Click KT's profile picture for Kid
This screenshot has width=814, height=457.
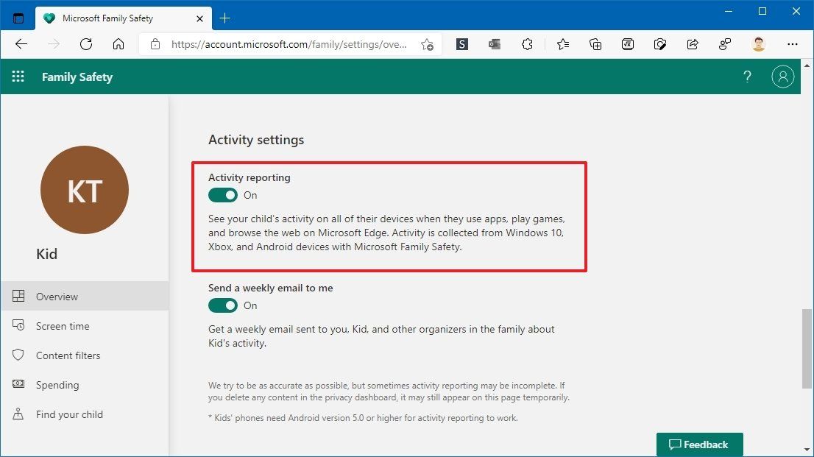[x=84, y=189]
